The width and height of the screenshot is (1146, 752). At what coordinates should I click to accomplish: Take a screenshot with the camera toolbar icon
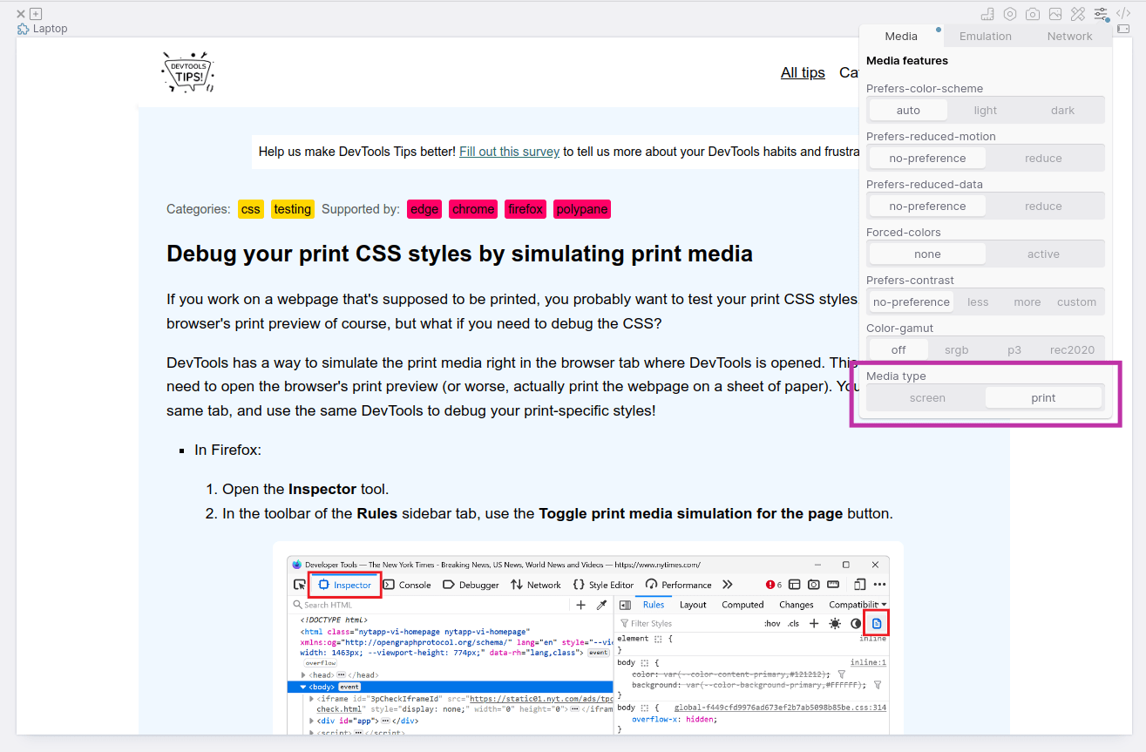click(x=1032, y=14)
